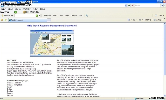Click the RSS Feeds icon
The height and width of the screenshot is (100, 166).
coord(134,20)
